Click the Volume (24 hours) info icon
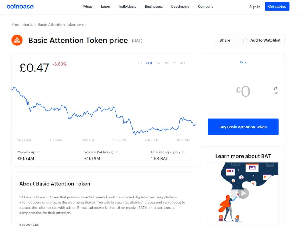This screenshot has width=300, height=226. click(x=116, y=152)
